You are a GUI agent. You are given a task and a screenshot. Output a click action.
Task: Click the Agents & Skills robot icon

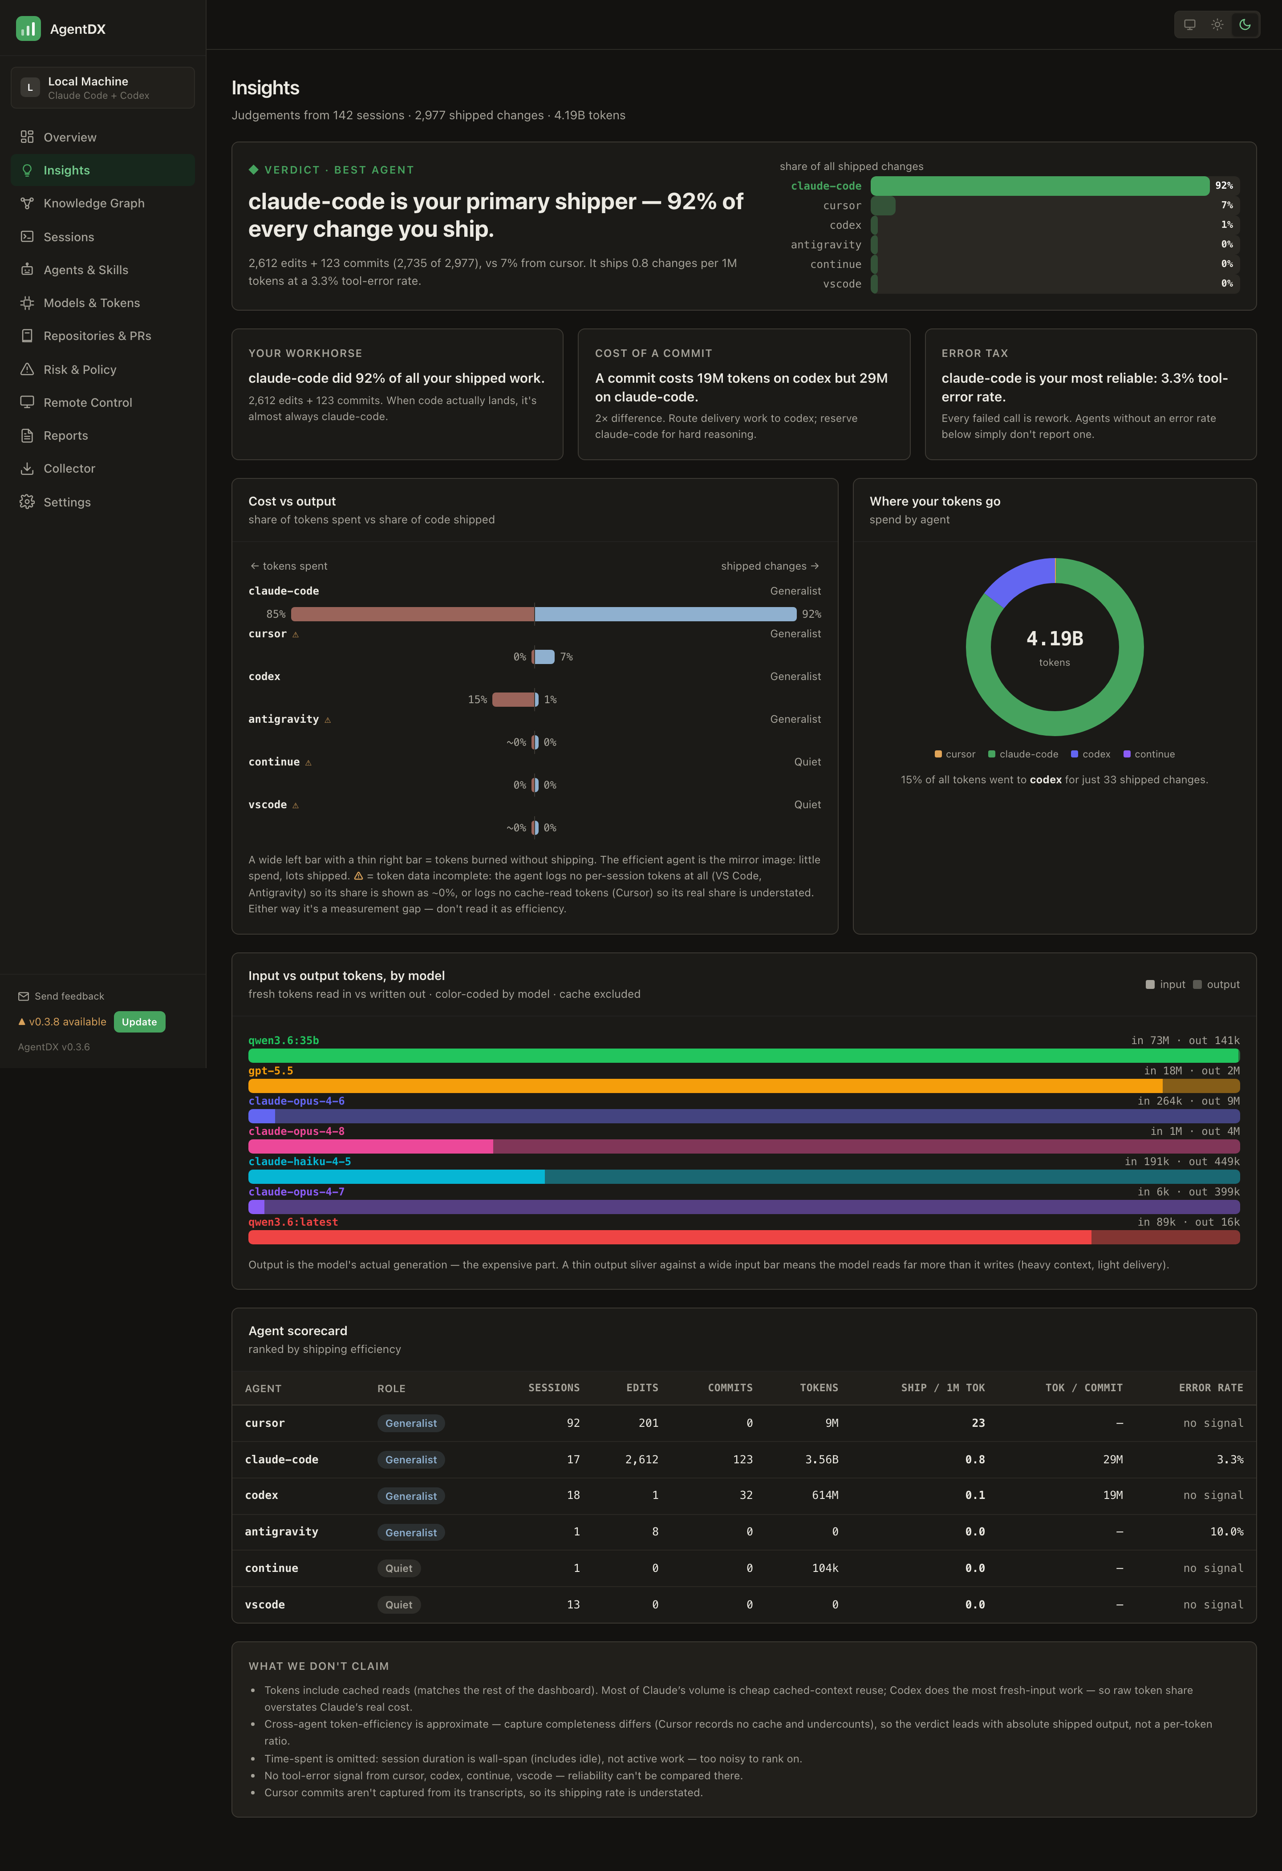[x=28, y=270]
